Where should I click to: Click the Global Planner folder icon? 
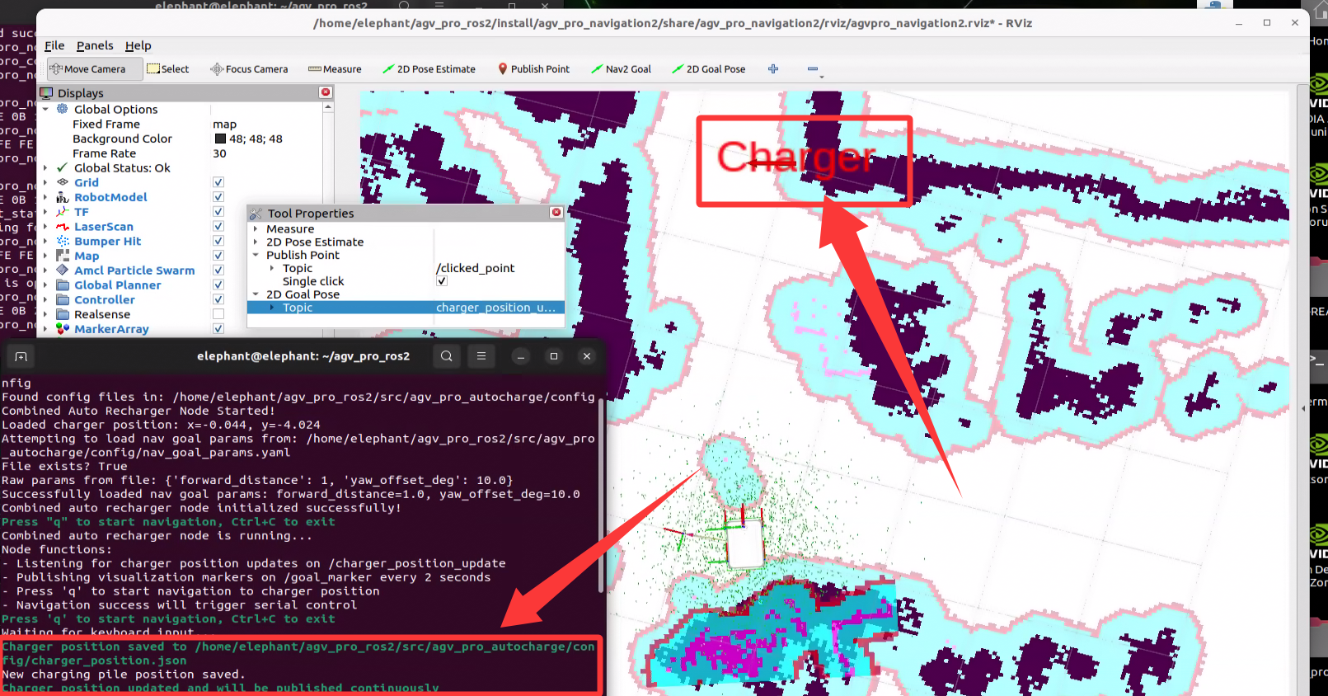pos(63,285)
